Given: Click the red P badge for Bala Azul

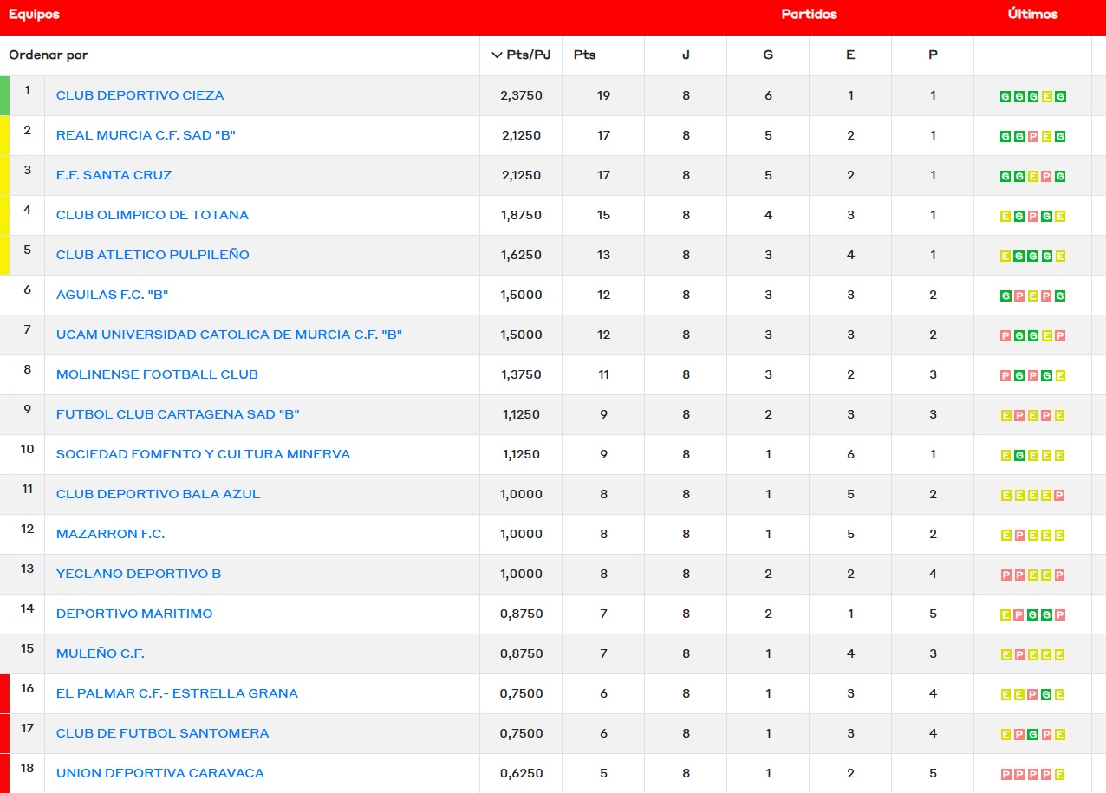Looking at the screenshot, I should tap(1060, 495).
